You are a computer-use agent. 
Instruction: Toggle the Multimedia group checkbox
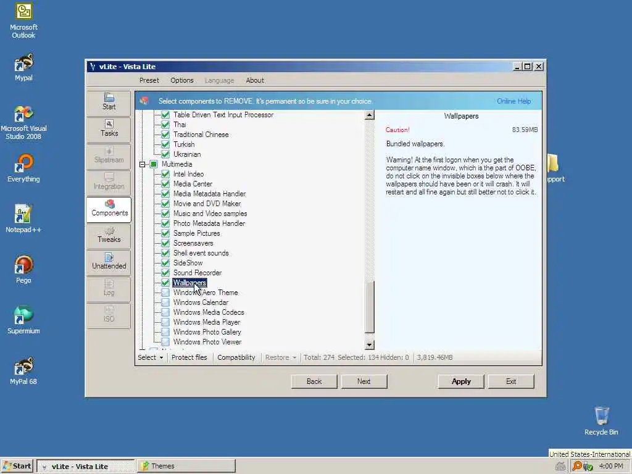point(154,164)
